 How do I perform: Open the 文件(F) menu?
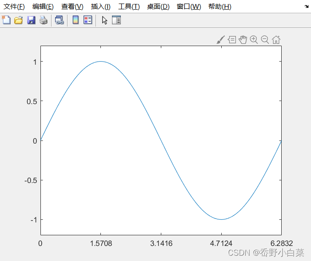[14, 7]
